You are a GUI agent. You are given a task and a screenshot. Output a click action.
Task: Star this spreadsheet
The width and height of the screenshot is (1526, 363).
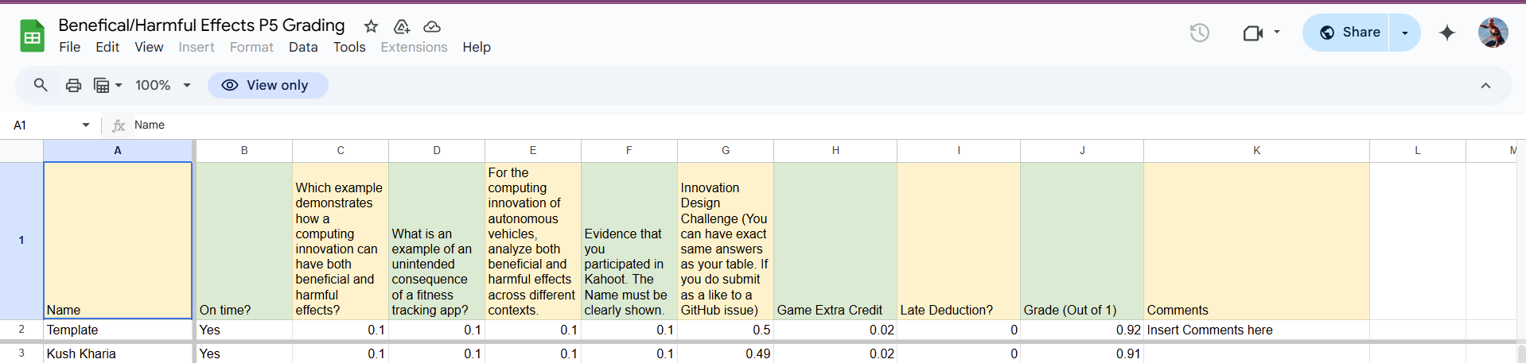[x=371, y=26]
